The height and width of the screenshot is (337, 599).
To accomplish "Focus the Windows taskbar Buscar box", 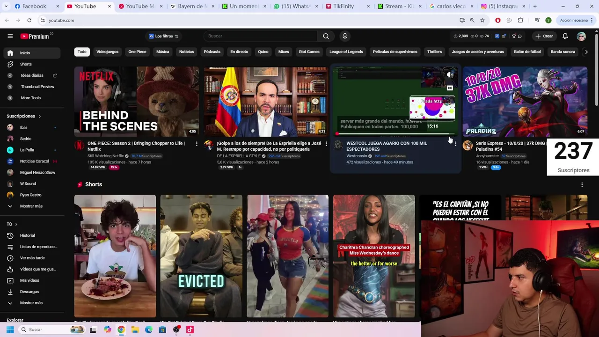I will click(51, 330).
